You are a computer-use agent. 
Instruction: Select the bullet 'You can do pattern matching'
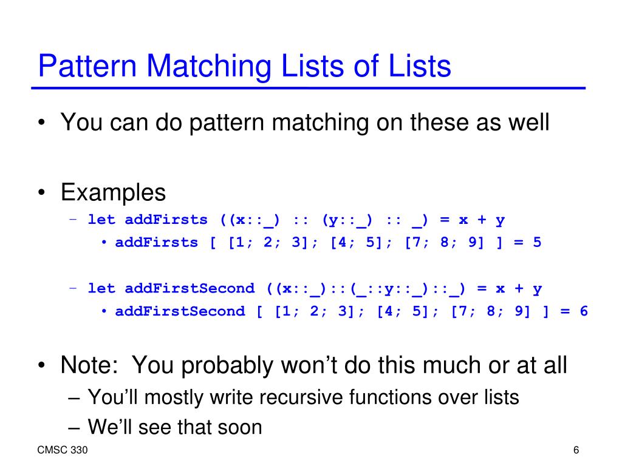click(x=305, y=122)
